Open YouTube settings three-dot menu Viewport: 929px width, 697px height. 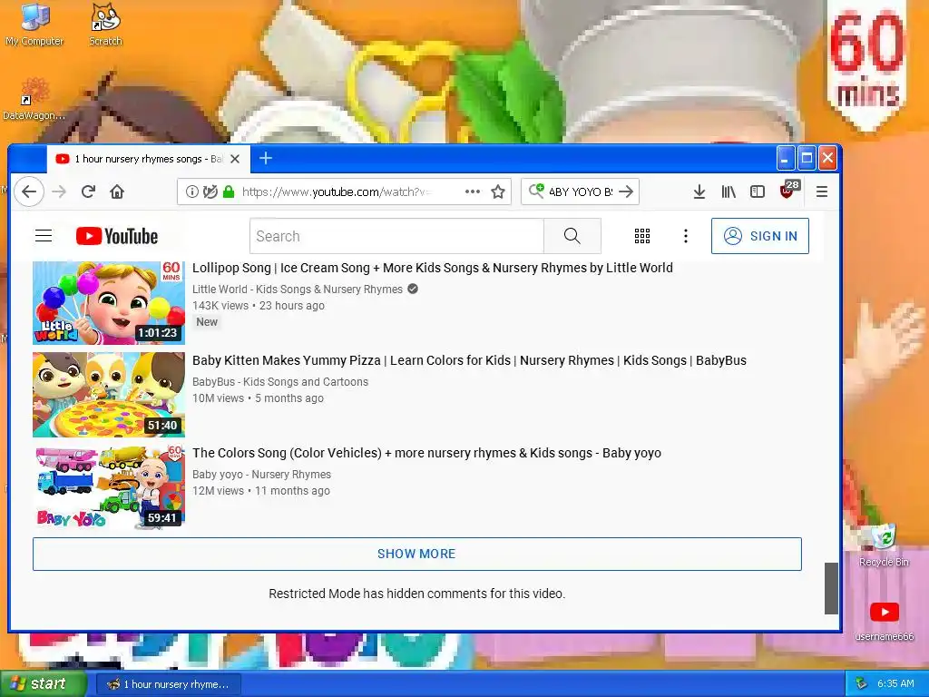click(686, 236)
